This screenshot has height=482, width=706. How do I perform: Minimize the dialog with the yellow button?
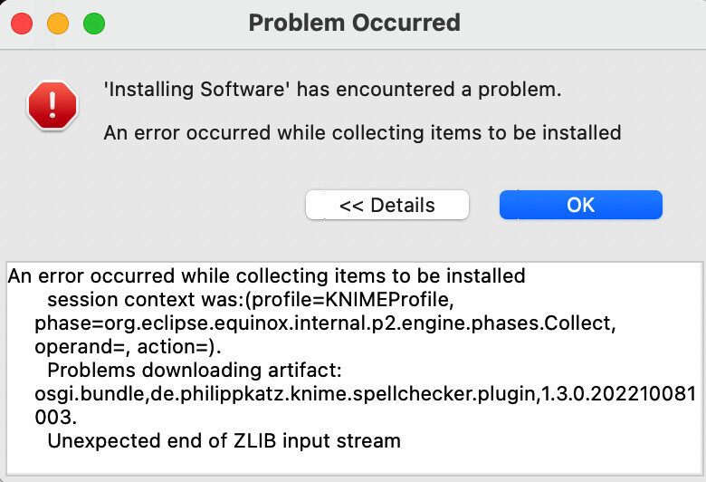coord(58,24)
